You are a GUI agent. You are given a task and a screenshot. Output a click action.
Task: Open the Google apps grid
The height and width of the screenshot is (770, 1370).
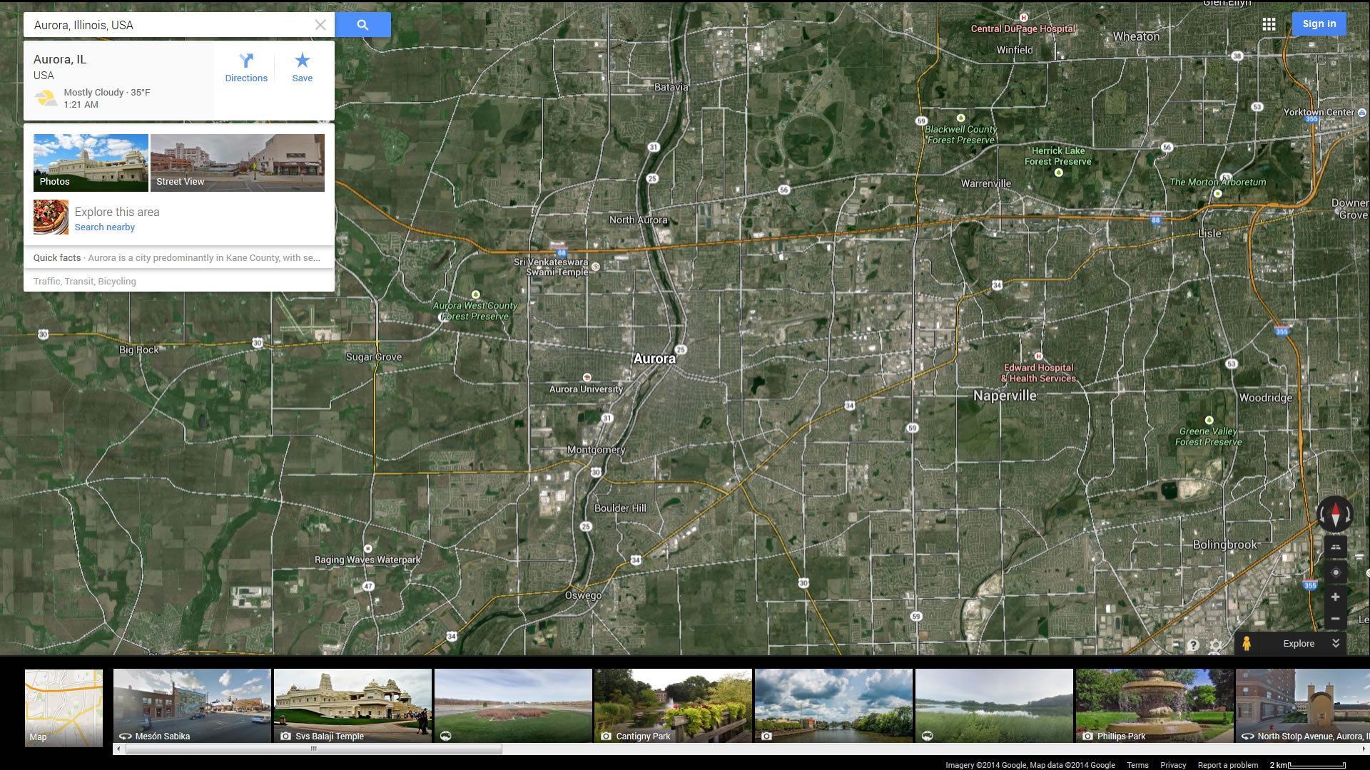(x=1269, y=24)
